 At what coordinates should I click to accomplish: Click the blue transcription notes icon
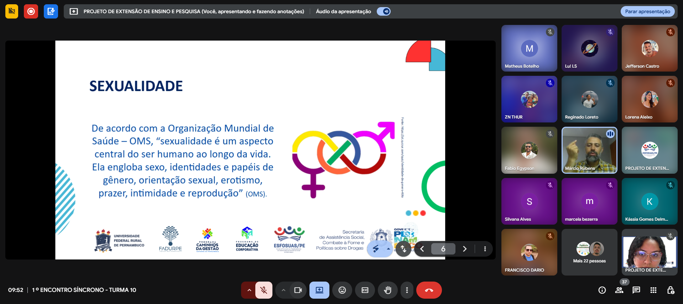(51, 11)
